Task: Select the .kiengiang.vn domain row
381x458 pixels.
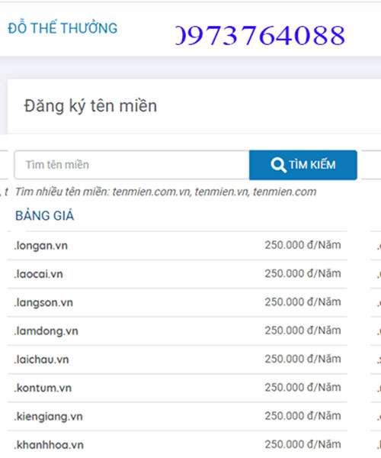Action: [x=178, y=416]
